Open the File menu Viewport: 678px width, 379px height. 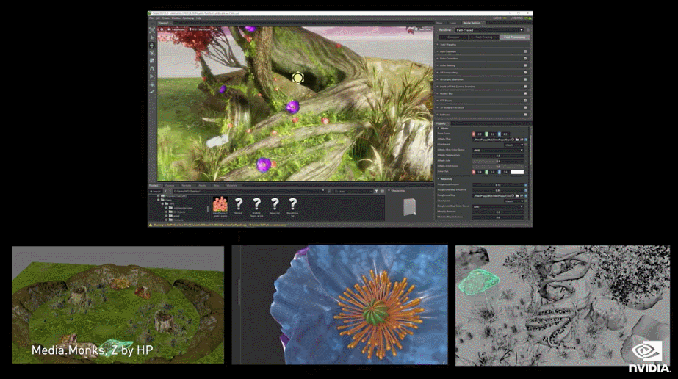151,18
